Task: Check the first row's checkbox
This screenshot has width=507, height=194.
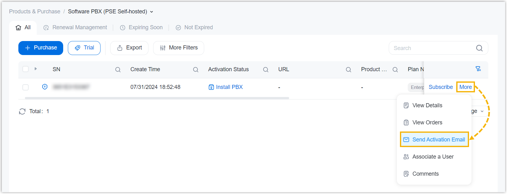Action: pyautogui.click(x=26, y=87)
